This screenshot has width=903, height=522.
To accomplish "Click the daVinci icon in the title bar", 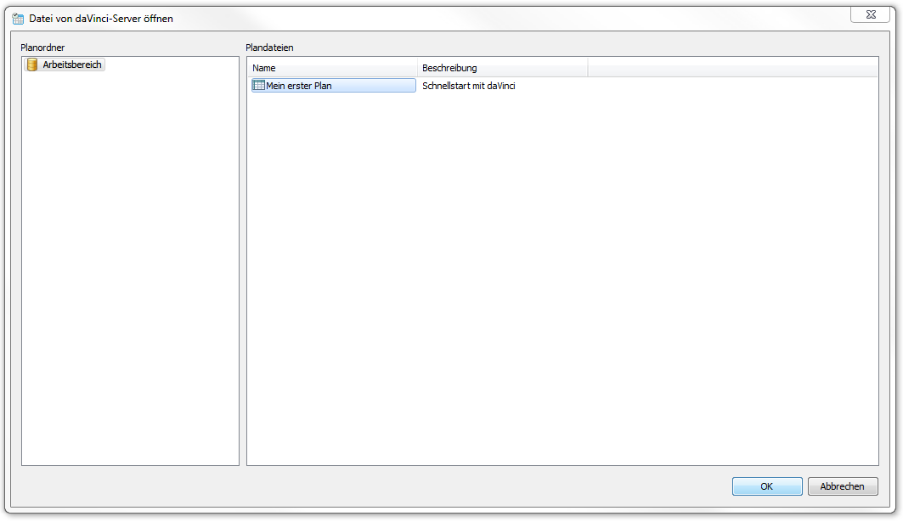I will (17, 19).
